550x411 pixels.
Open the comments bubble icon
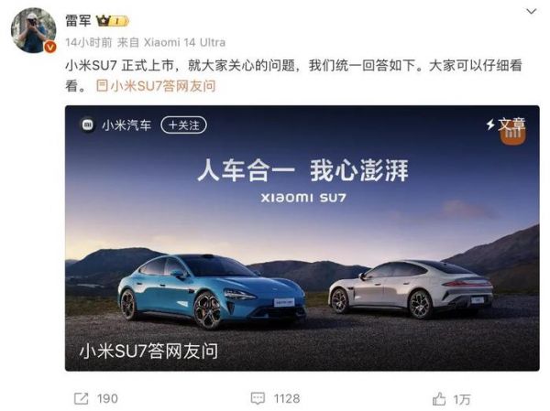pyautogui.click(x=258, y=399)
